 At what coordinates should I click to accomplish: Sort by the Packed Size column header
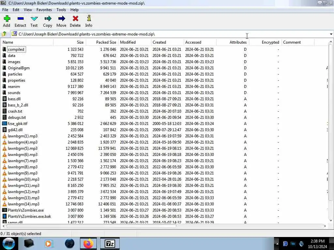(102, 42)
